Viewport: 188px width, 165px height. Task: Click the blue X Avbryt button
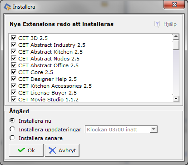pos(62,150)
